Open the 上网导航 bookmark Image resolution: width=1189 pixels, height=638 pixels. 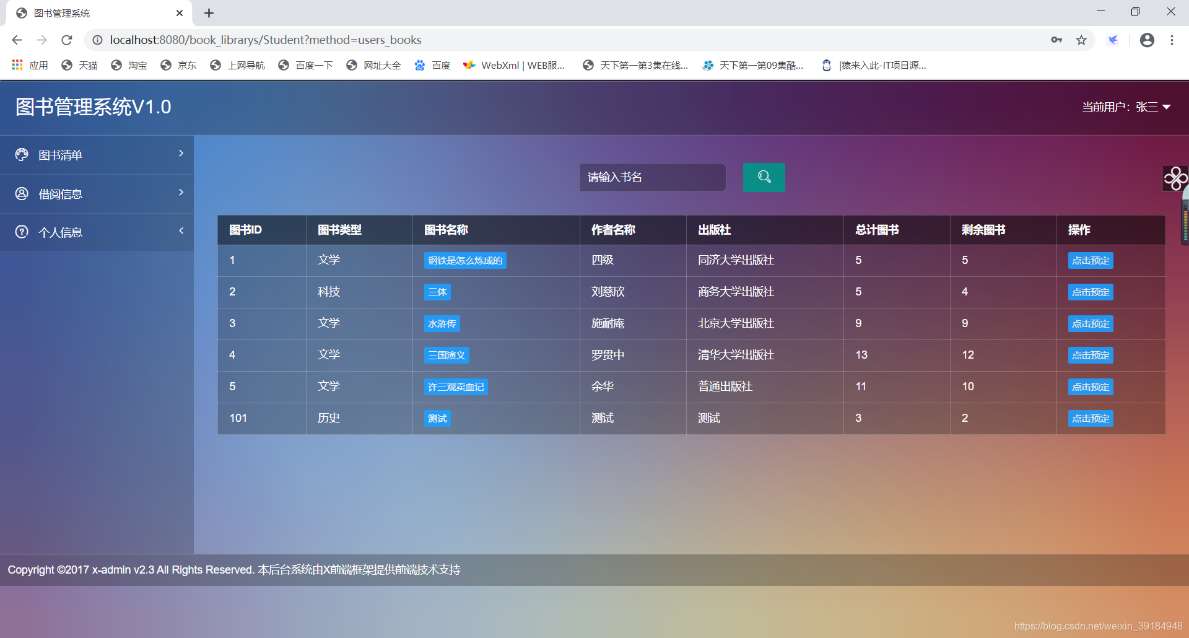coord(237,65)
